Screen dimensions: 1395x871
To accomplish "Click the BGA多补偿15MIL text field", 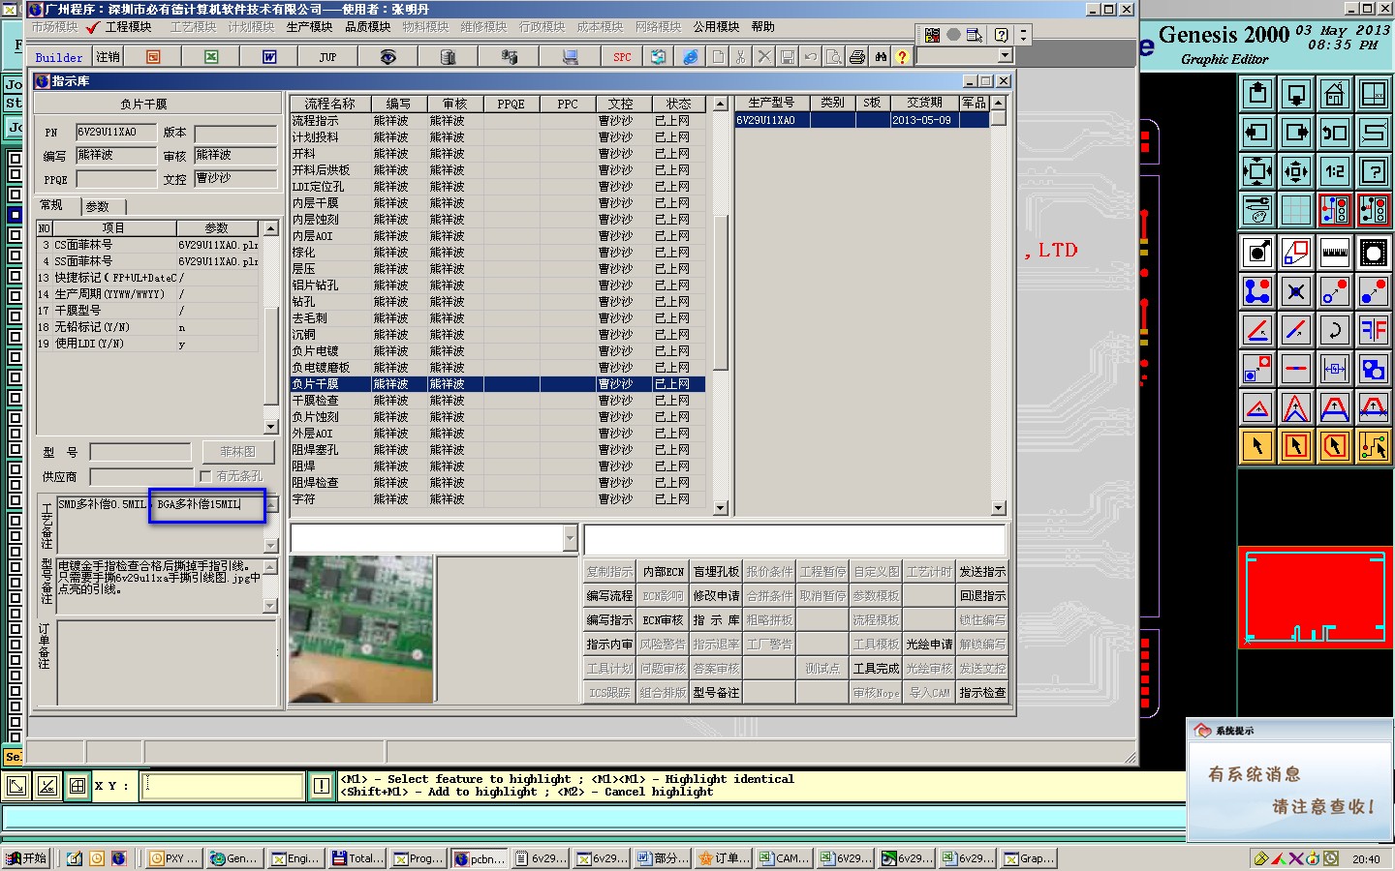I will (x=207, y=506).
